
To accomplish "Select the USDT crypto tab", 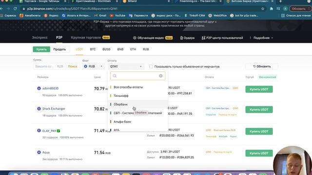I will point(79,49).
